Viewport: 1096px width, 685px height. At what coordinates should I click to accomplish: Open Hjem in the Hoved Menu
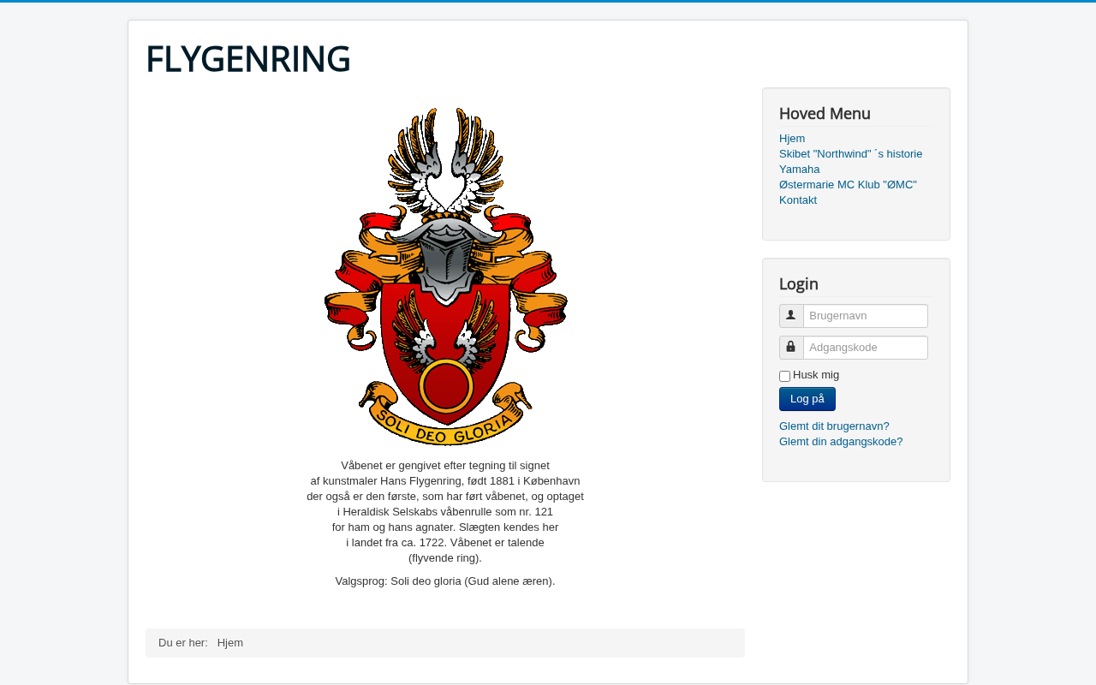point(792,139)
